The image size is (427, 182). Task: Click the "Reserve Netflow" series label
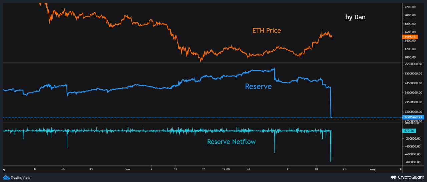[232, 142]
